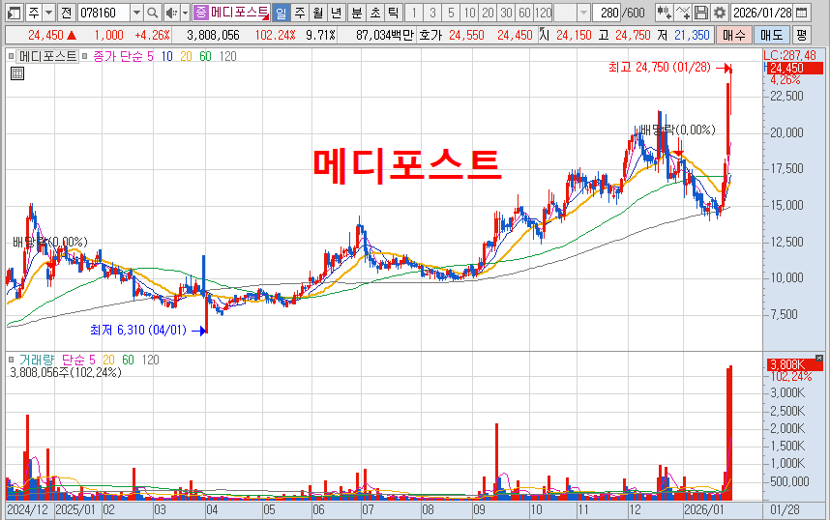Click the LC:287.48 label

(x=789, y=55)
